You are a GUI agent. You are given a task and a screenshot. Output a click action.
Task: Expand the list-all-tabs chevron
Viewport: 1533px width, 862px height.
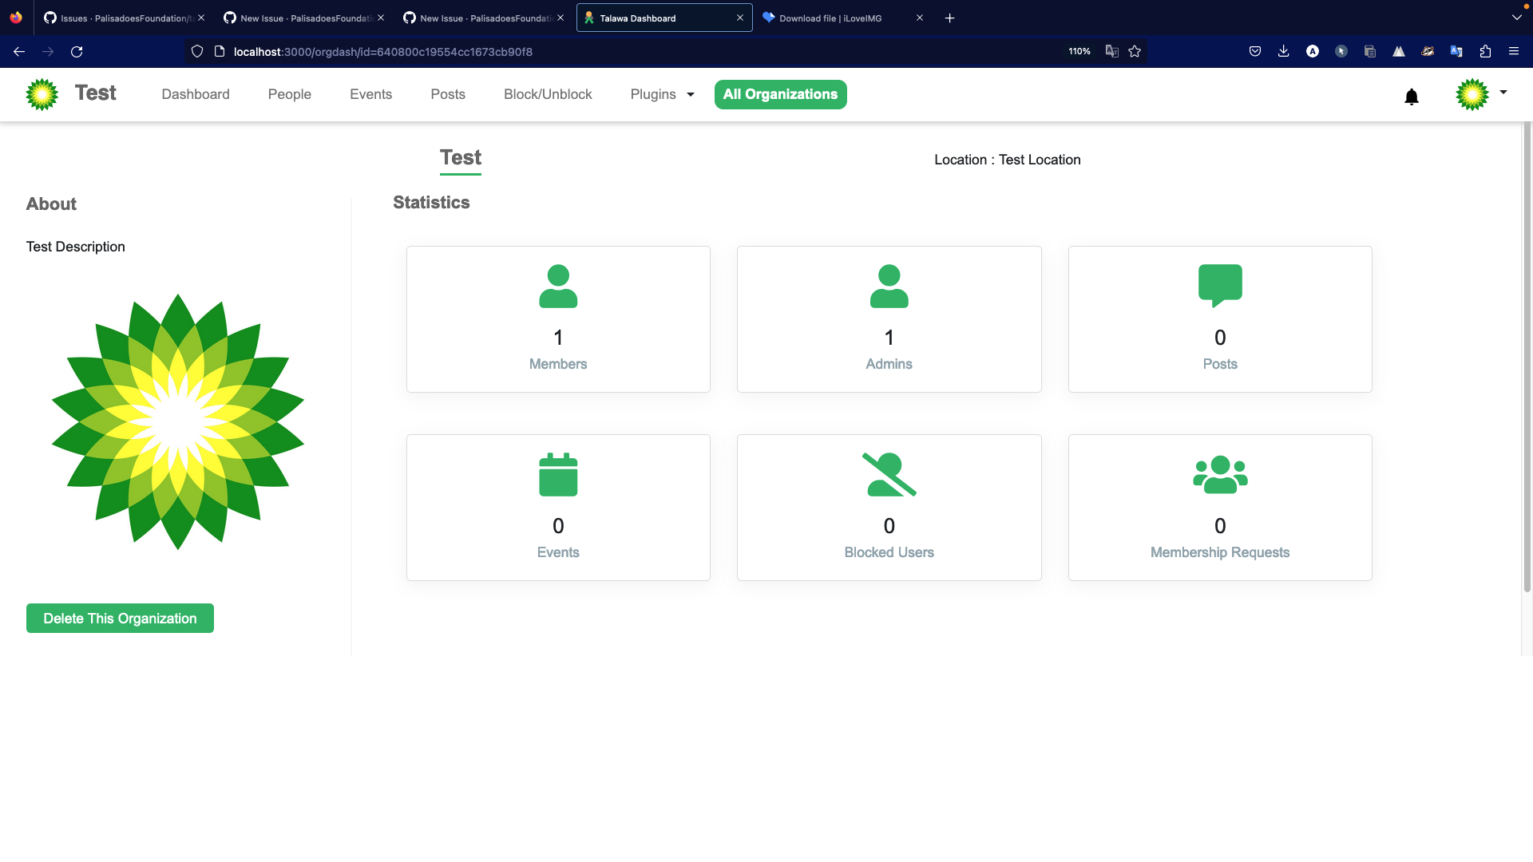point(1516,18)
